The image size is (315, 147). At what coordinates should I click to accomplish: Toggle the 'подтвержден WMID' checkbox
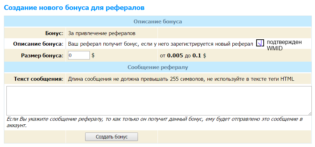pyautogui.click(x=260, y=44)
